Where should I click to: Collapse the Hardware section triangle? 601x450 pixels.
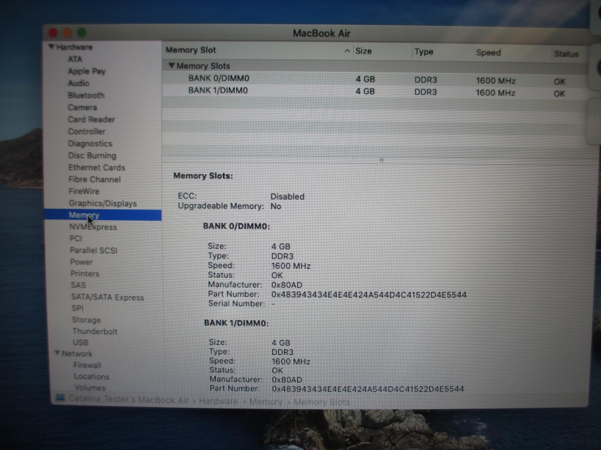tap(52, 47)
